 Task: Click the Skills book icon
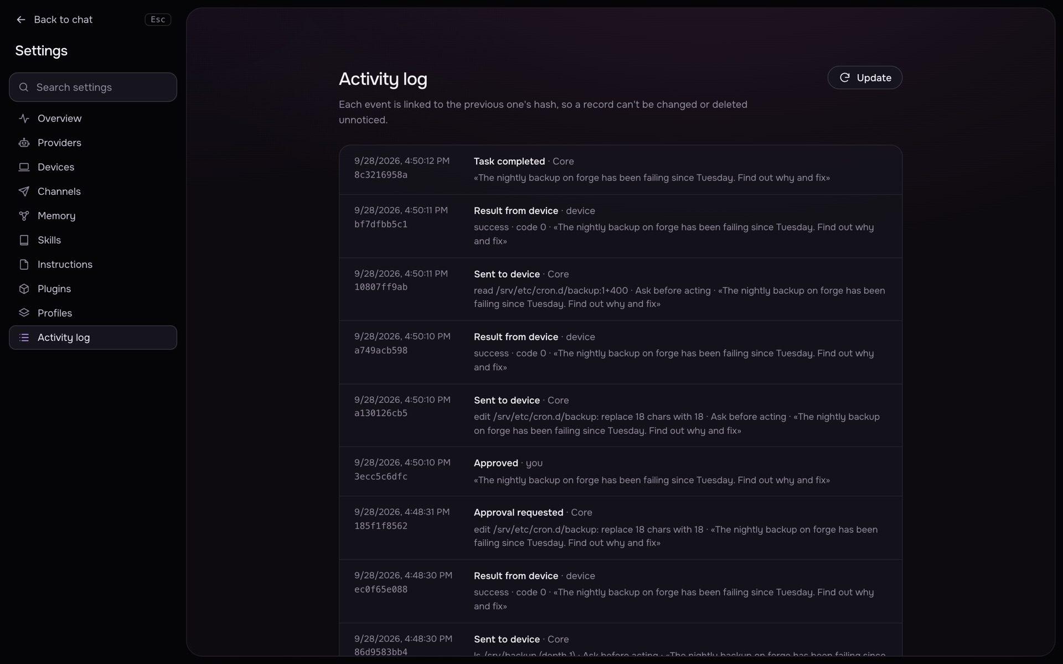tap(24, 240)
